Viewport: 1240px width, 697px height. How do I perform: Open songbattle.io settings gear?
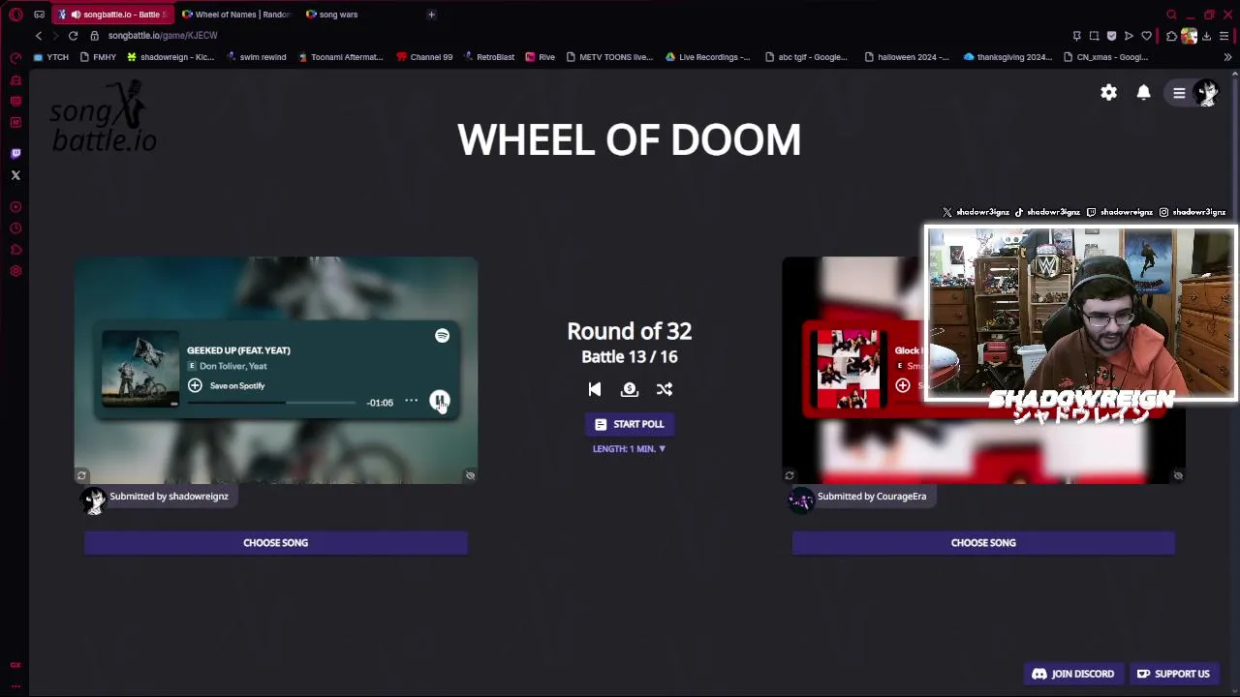[x=1108, y=93]
